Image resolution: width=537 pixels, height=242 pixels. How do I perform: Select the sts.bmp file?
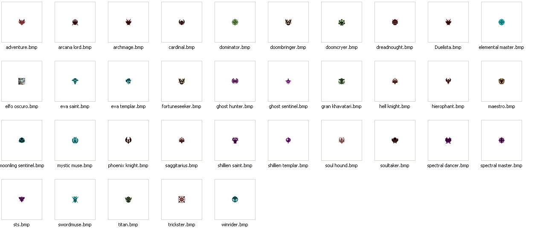coord(22,199)
